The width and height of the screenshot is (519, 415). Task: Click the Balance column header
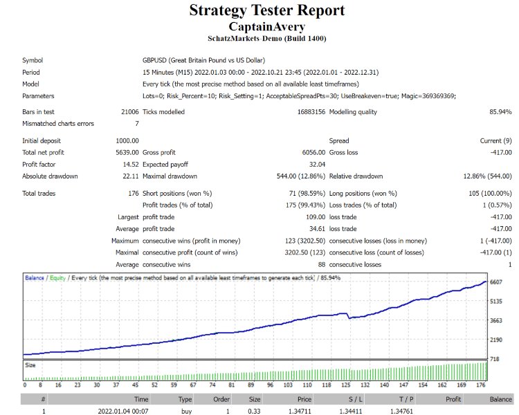coord(501,399)
